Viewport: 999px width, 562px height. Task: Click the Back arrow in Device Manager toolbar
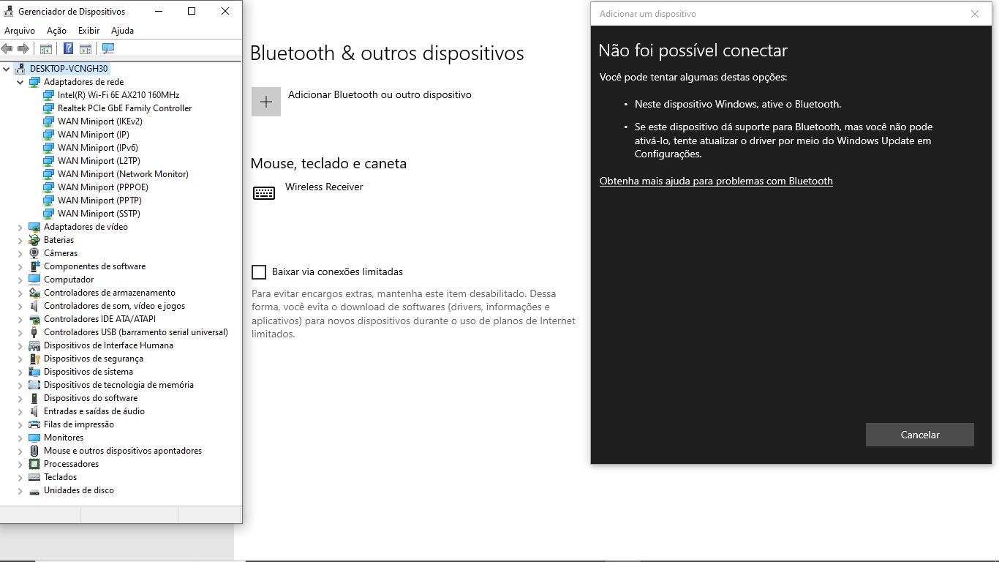point(7,48)
